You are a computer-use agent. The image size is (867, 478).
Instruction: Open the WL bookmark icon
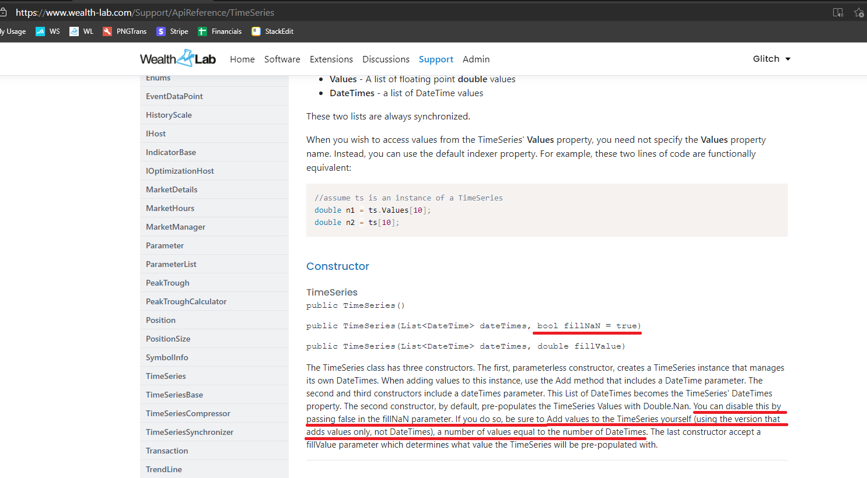click(74, 31)
